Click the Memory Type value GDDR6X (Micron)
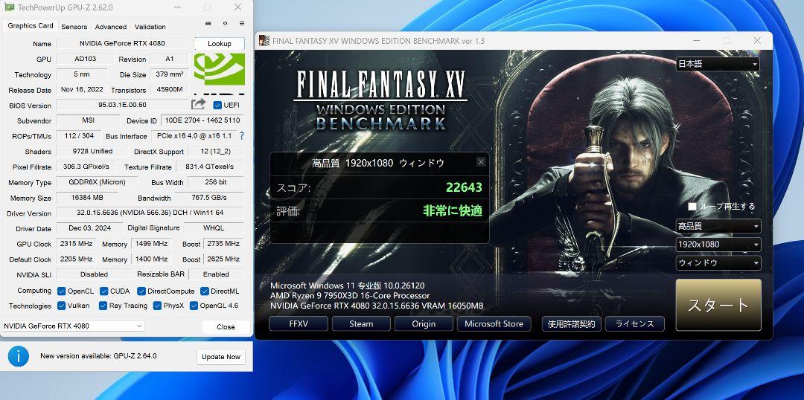The height and width of the screenshot is (400, 804). [x=98, y=182]
